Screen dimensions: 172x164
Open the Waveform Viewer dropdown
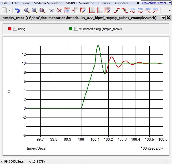(x=169, y=3)
